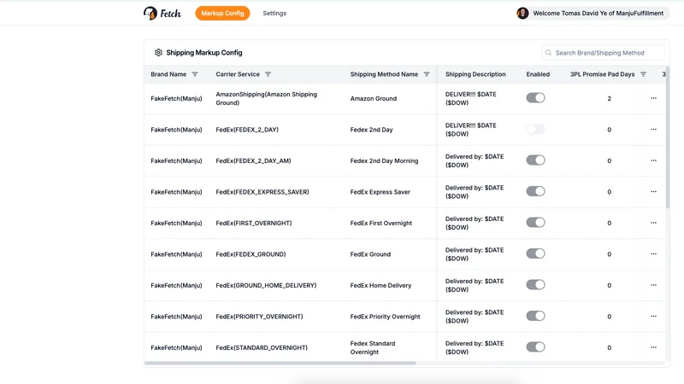Click the Shipping Markup Config gear icon
This screenshot has width=684, height=384.
click(x=158, y=53)
